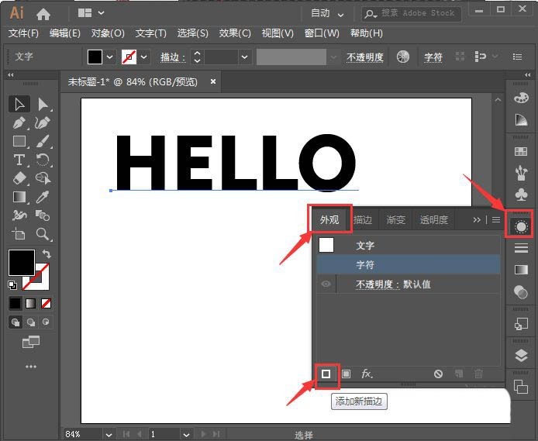Screen dimensions: 538x441
Task: Click the Add New Stroke button
Action: (326, 374)
